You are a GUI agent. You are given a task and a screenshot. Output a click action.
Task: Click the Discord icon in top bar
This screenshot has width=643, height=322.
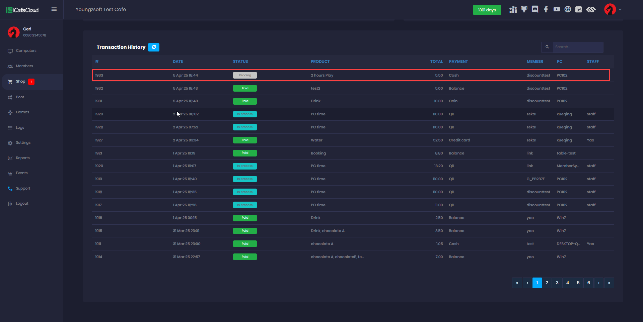535,9
